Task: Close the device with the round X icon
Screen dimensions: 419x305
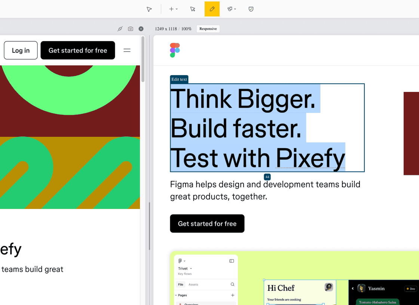Action: coord(141,28)
